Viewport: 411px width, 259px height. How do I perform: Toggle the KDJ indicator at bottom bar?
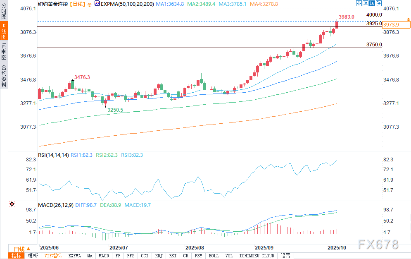[159, 256]
